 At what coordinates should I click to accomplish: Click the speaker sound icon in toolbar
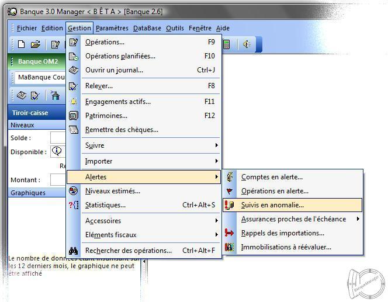pyautogui.click(x=247, y=44)
